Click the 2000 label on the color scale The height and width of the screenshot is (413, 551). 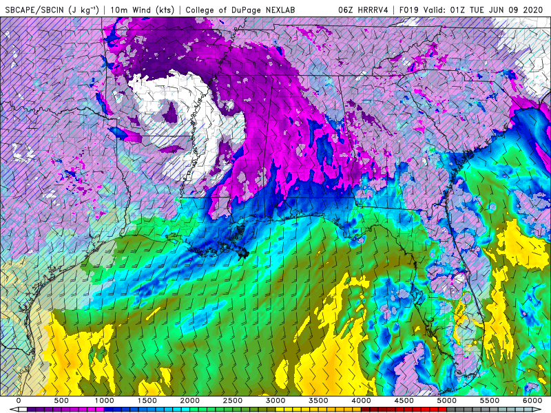click(x=190, y=401)
